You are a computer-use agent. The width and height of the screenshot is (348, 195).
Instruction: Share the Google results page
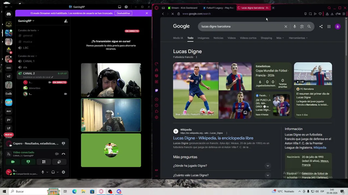[321, 27]
